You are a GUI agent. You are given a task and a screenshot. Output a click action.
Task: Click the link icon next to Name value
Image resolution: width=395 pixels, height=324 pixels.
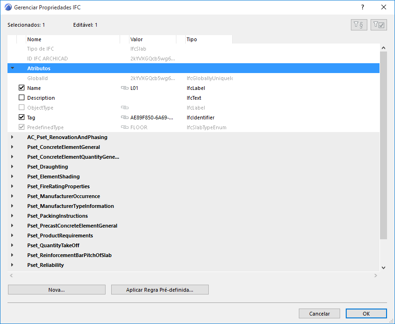tap(125, 88)
